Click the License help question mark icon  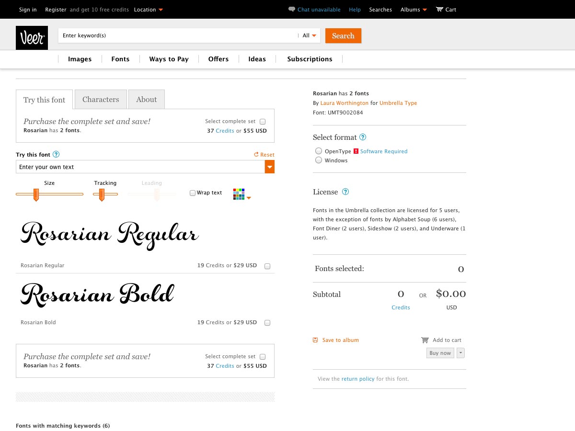(x=345, y=192)
